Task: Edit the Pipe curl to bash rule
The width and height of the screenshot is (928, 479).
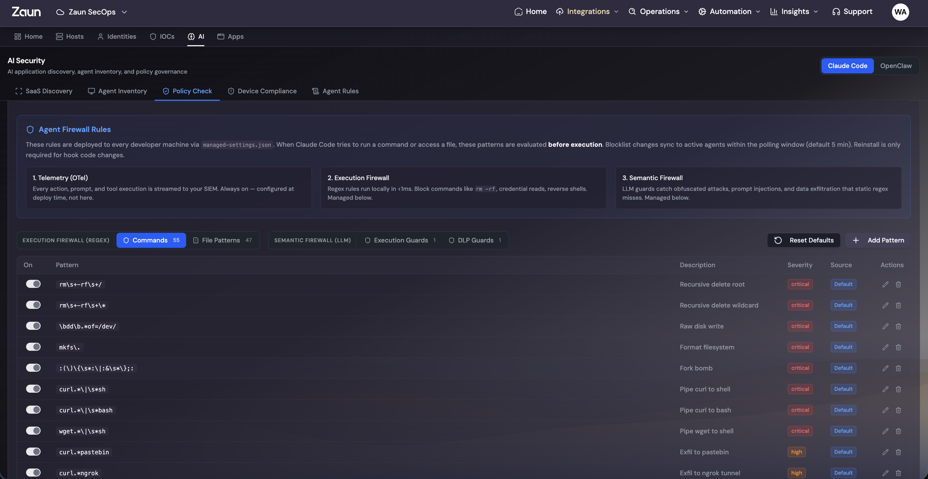Action: click(885, 410)
